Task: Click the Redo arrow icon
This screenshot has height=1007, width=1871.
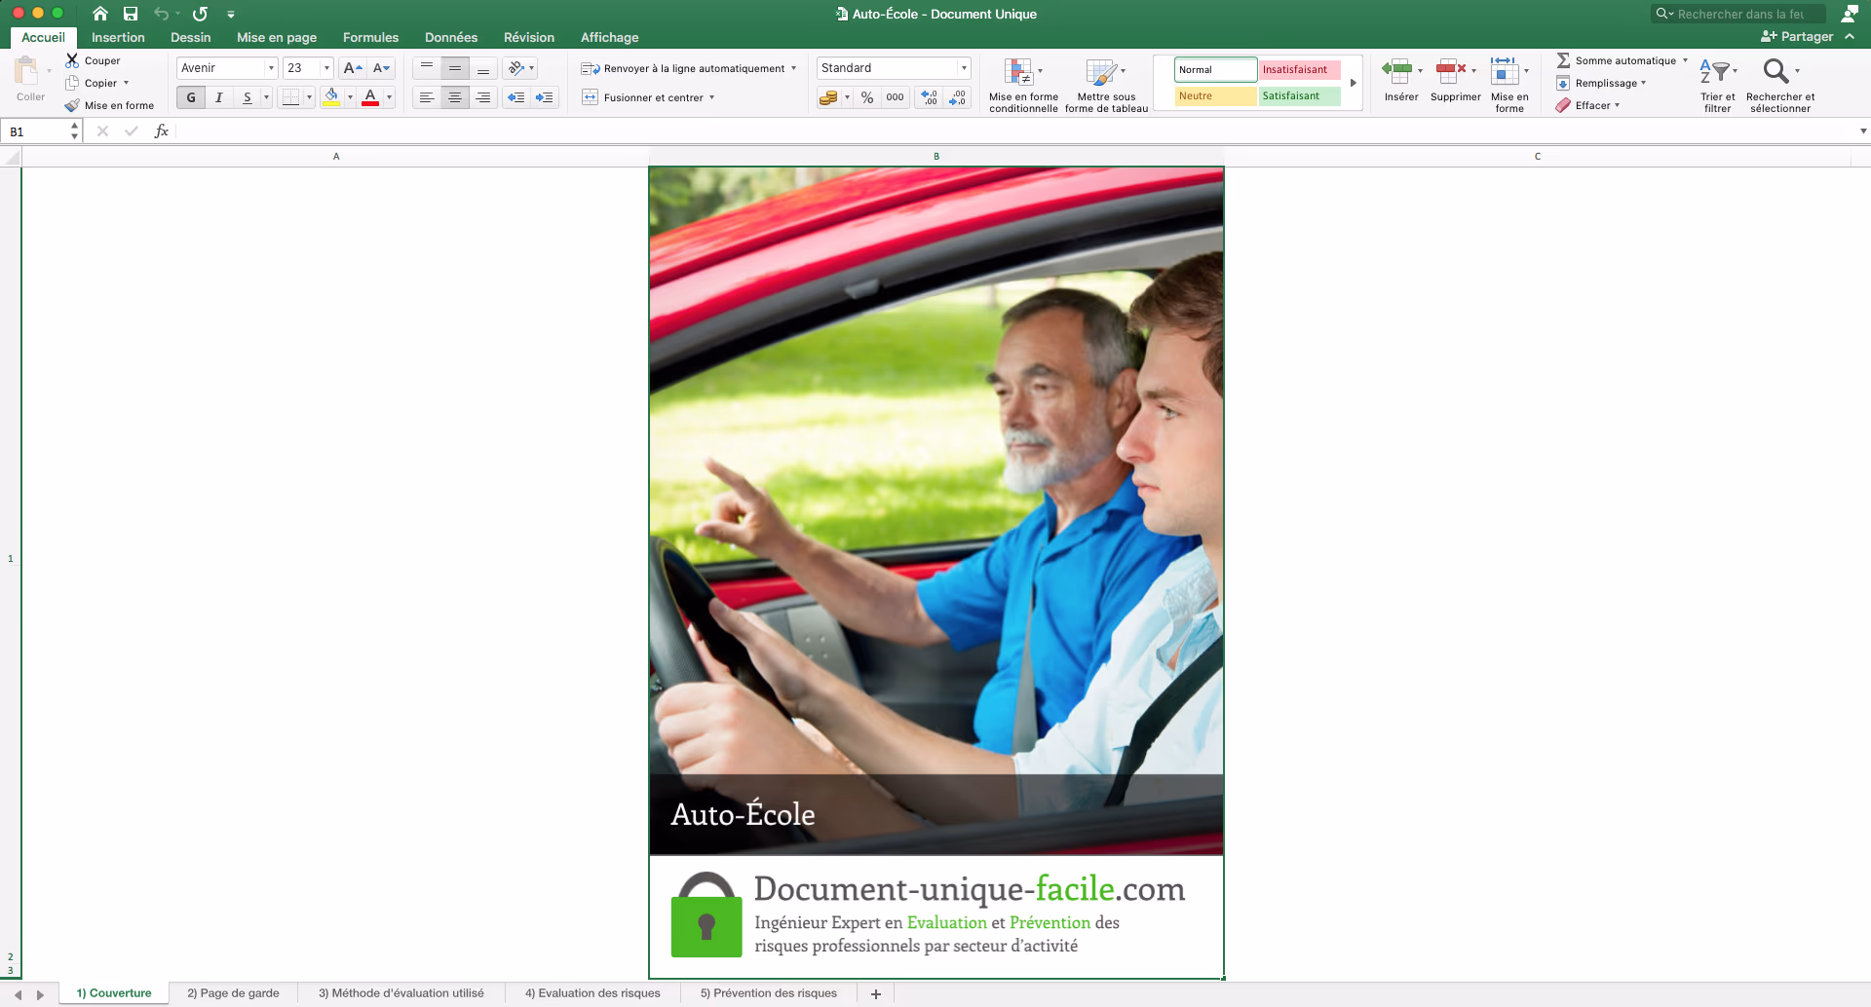Action: coord(200,14)
